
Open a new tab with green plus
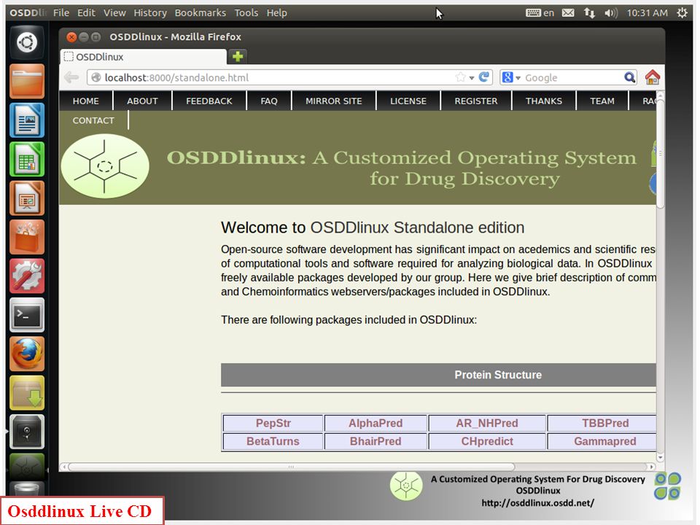tap(238, 57)
